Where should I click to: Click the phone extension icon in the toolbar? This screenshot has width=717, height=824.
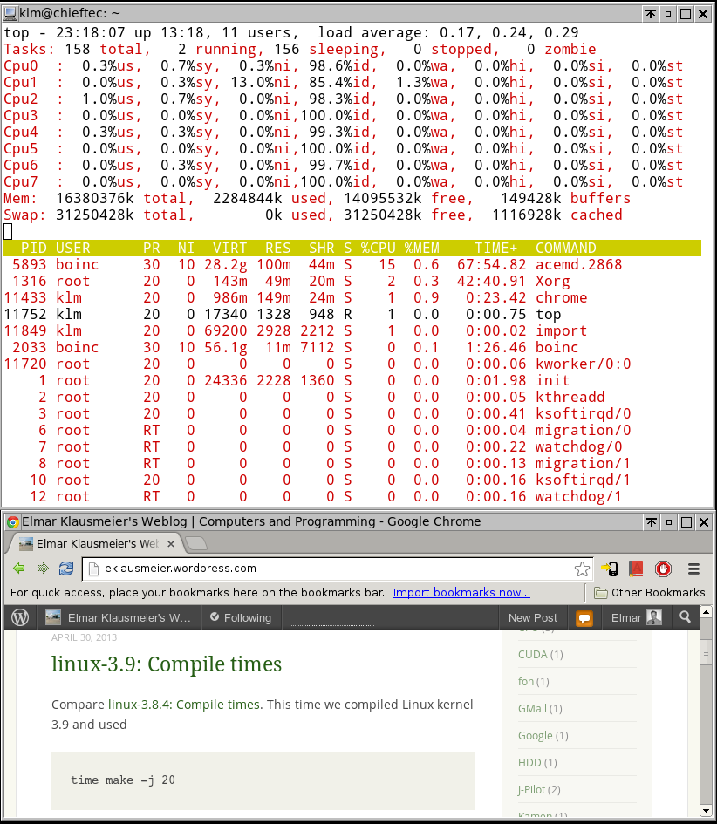tap(610, 569)
